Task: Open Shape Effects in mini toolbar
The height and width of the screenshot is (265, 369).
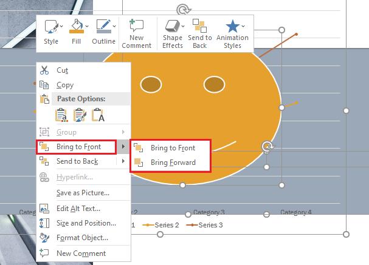Action: [x=173, y=34]
